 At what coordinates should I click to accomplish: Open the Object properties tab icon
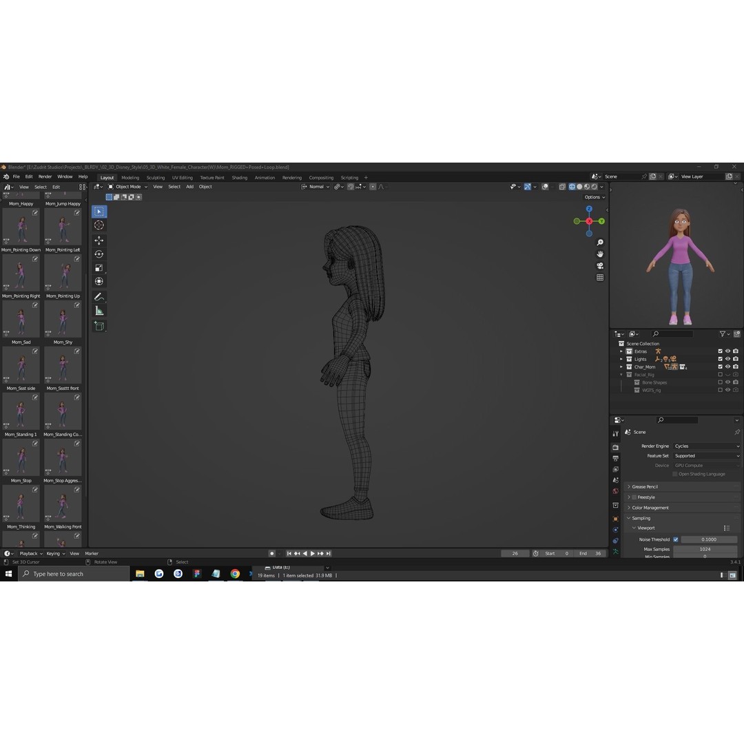[615, 519]
